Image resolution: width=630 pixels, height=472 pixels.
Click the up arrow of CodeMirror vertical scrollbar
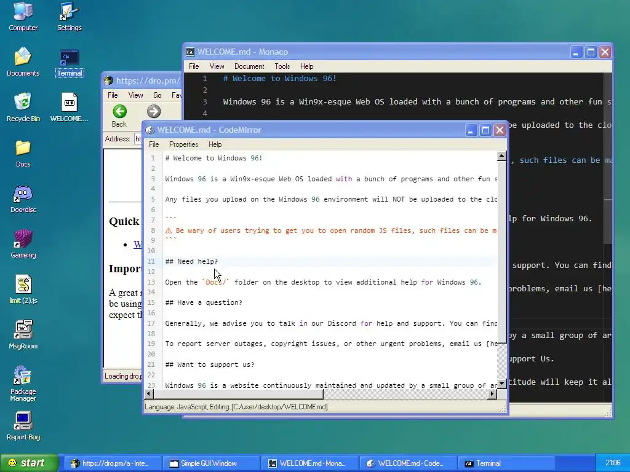pyautogui.click(x=501, y=156)
